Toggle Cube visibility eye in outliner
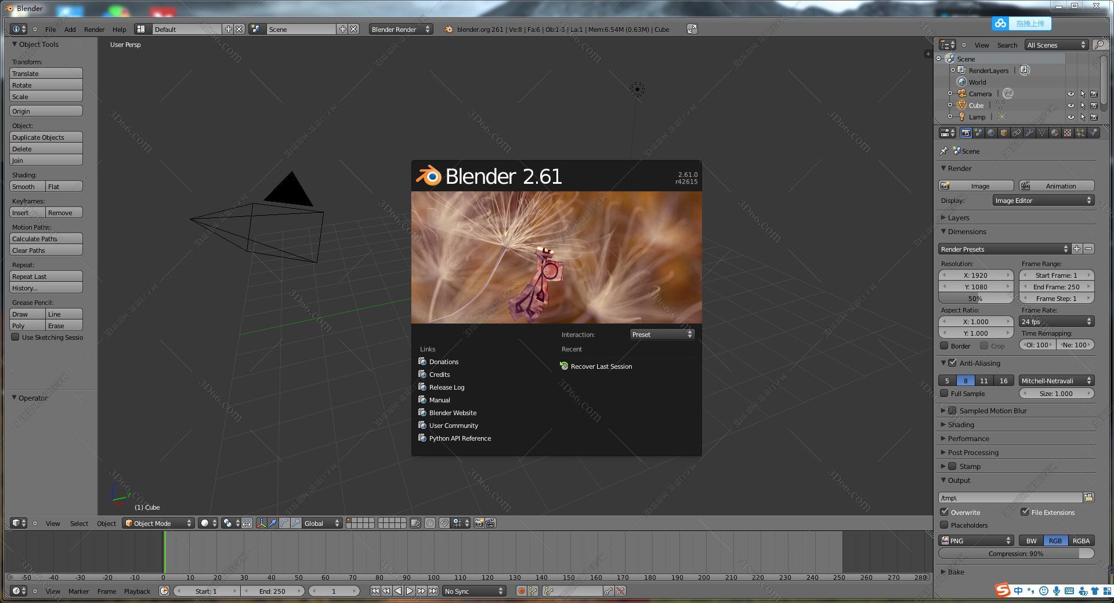 click(x=1070, y=105)
